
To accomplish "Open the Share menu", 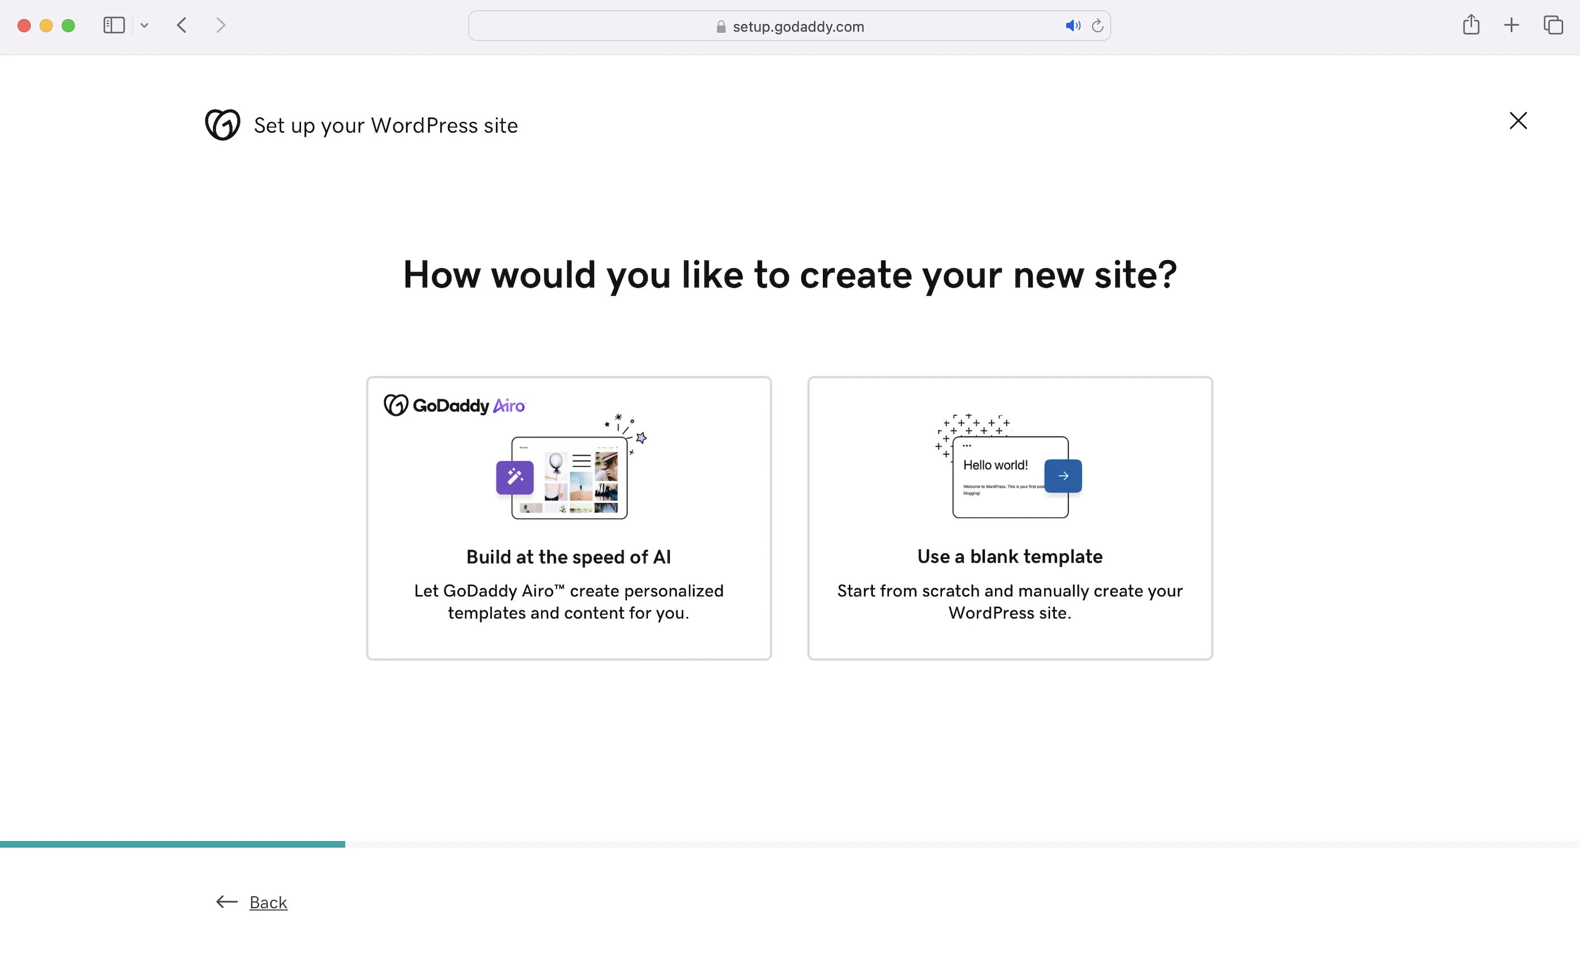I will [x=1471, y=26].
